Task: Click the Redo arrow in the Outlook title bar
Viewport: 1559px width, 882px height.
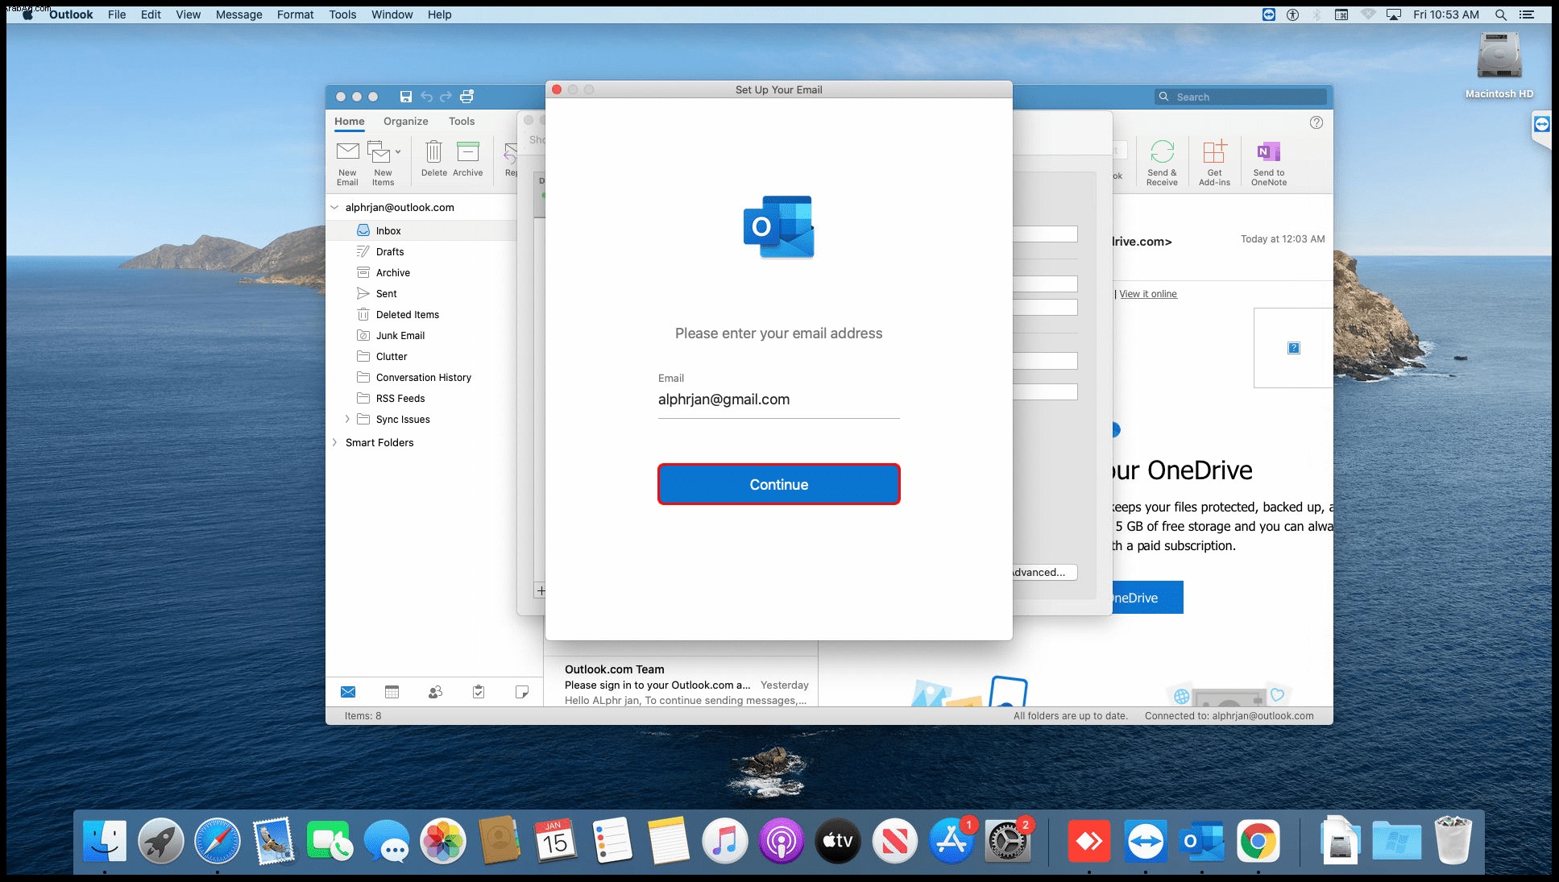Action: (x=446, y=97)
